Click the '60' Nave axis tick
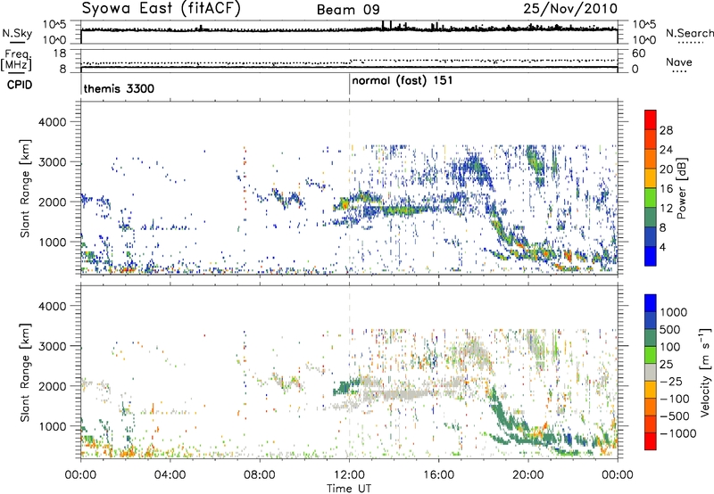The image size is (714, 494). (x=638, y=54)
